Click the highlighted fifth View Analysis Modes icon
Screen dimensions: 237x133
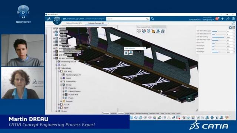[x=158, y=31]
